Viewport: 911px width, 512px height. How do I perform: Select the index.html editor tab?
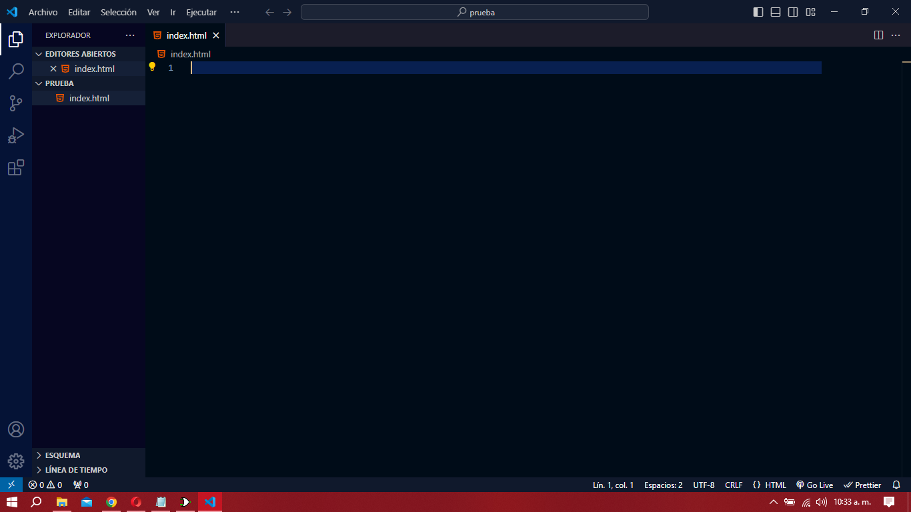186,35
